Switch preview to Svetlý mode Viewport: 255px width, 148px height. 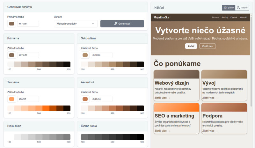(229, 8)
